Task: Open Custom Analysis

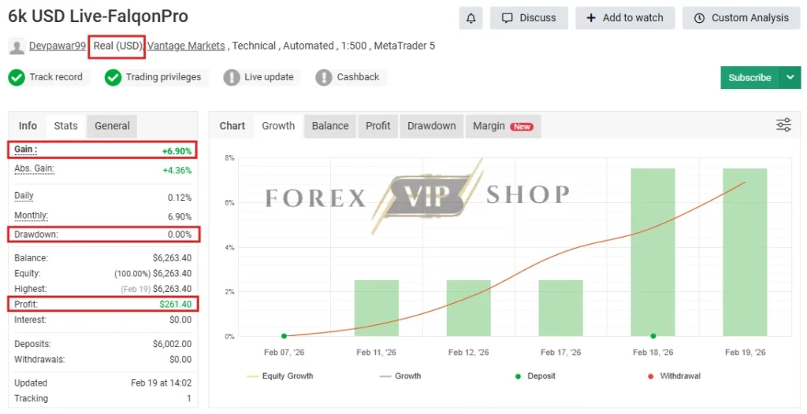Action: [741, 18]
